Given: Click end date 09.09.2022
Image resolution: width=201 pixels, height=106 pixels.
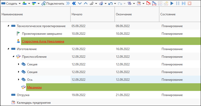Looking at the screenshot, I should pyautogui.click(x=123, y=26).
